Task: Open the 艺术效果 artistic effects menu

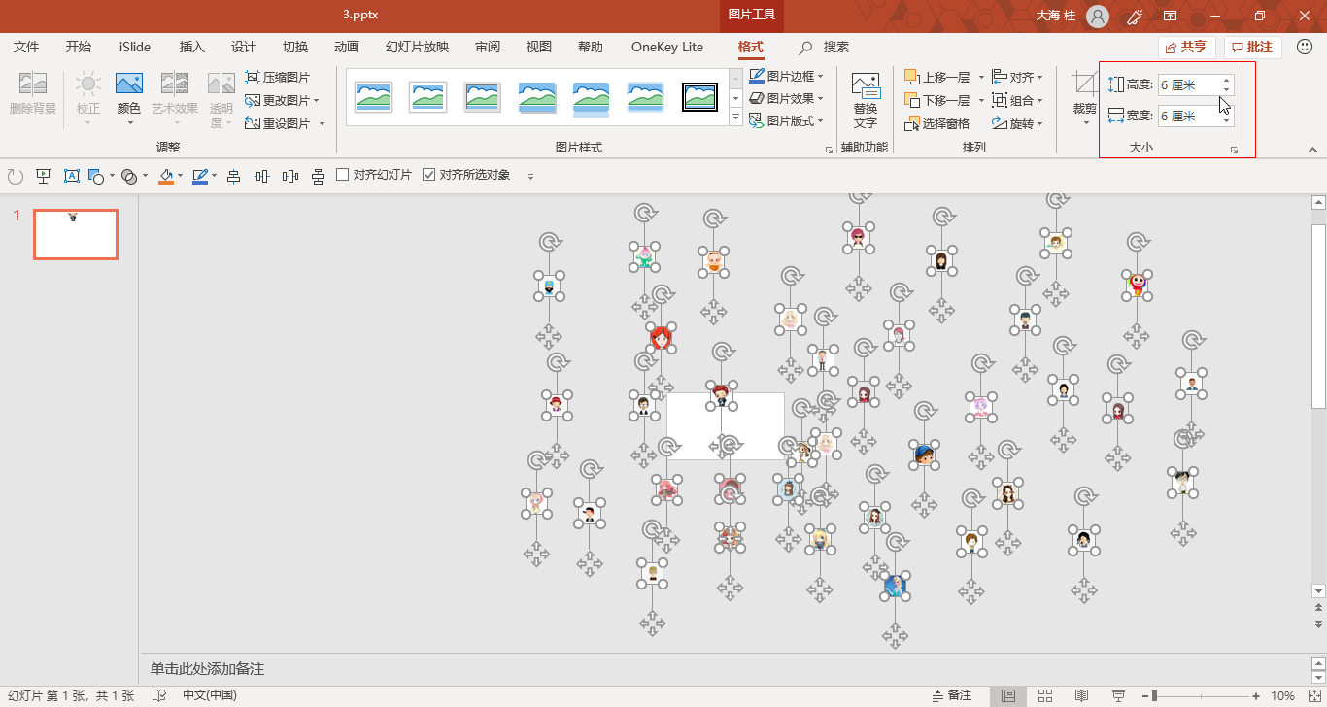Action: point(175,99)
